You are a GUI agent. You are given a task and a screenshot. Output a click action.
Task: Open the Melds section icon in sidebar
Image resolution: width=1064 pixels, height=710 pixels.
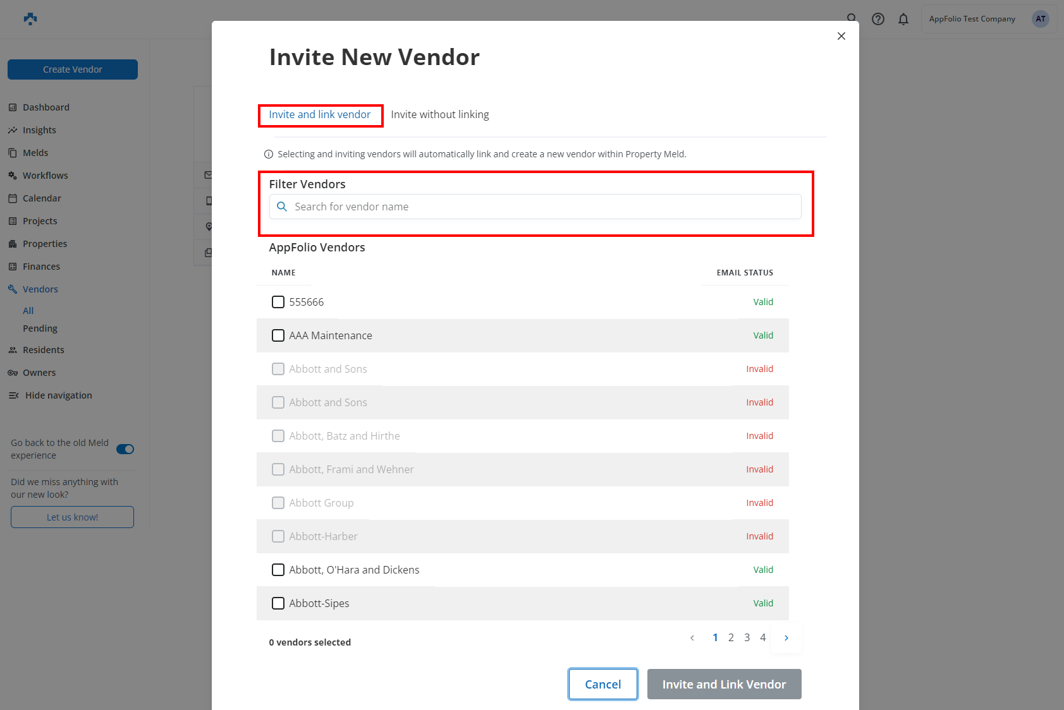pos(13,152)
